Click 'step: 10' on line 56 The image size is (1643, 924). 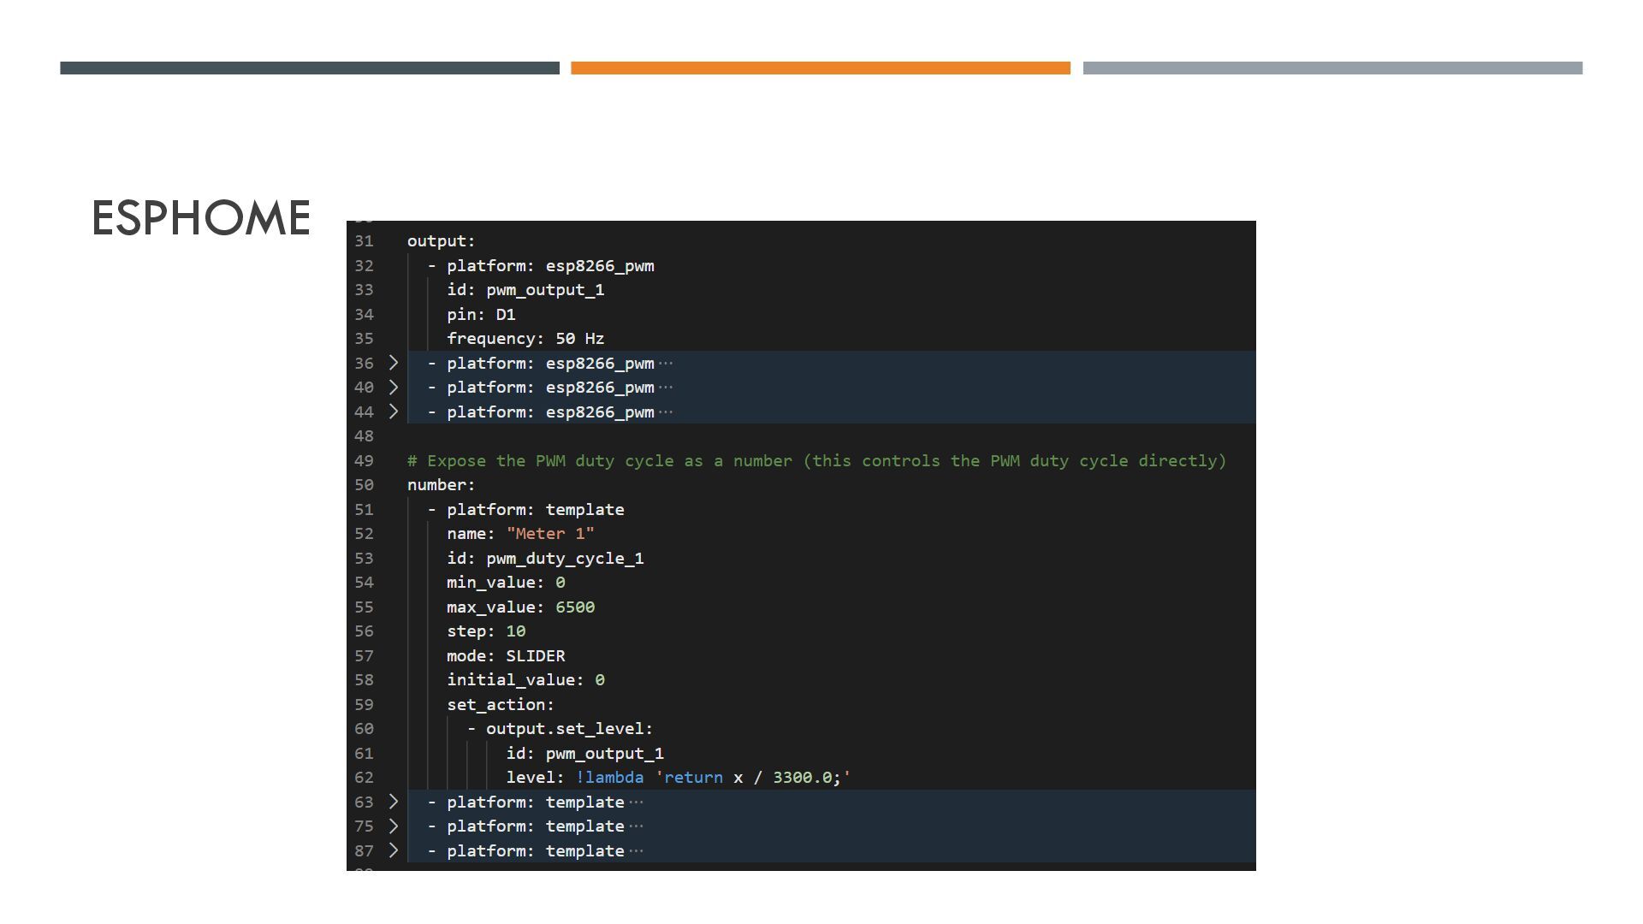[x=486, y=631]
